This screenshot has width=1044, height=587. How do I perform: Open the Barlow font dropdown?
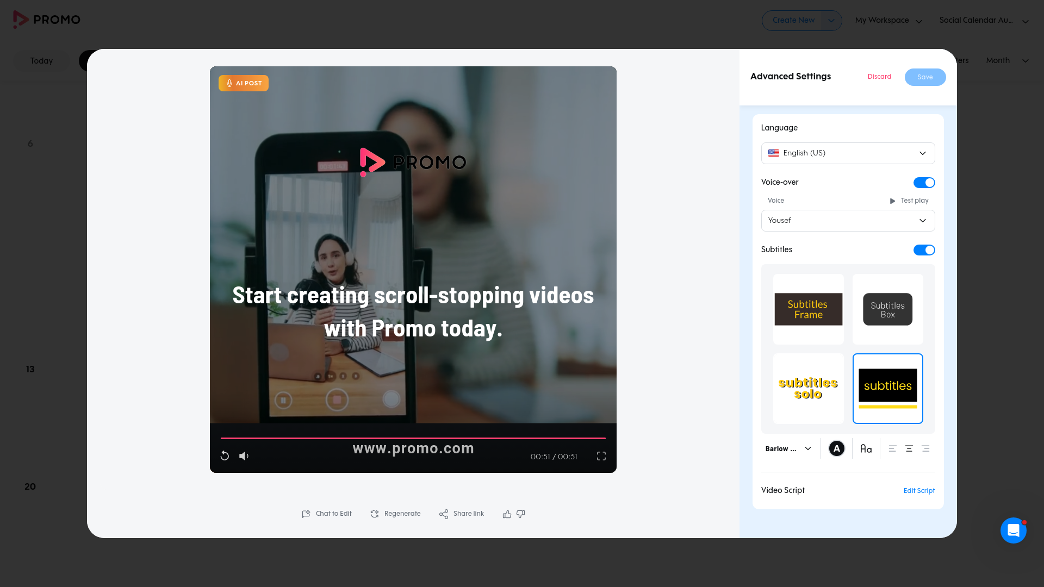point(788,449)
